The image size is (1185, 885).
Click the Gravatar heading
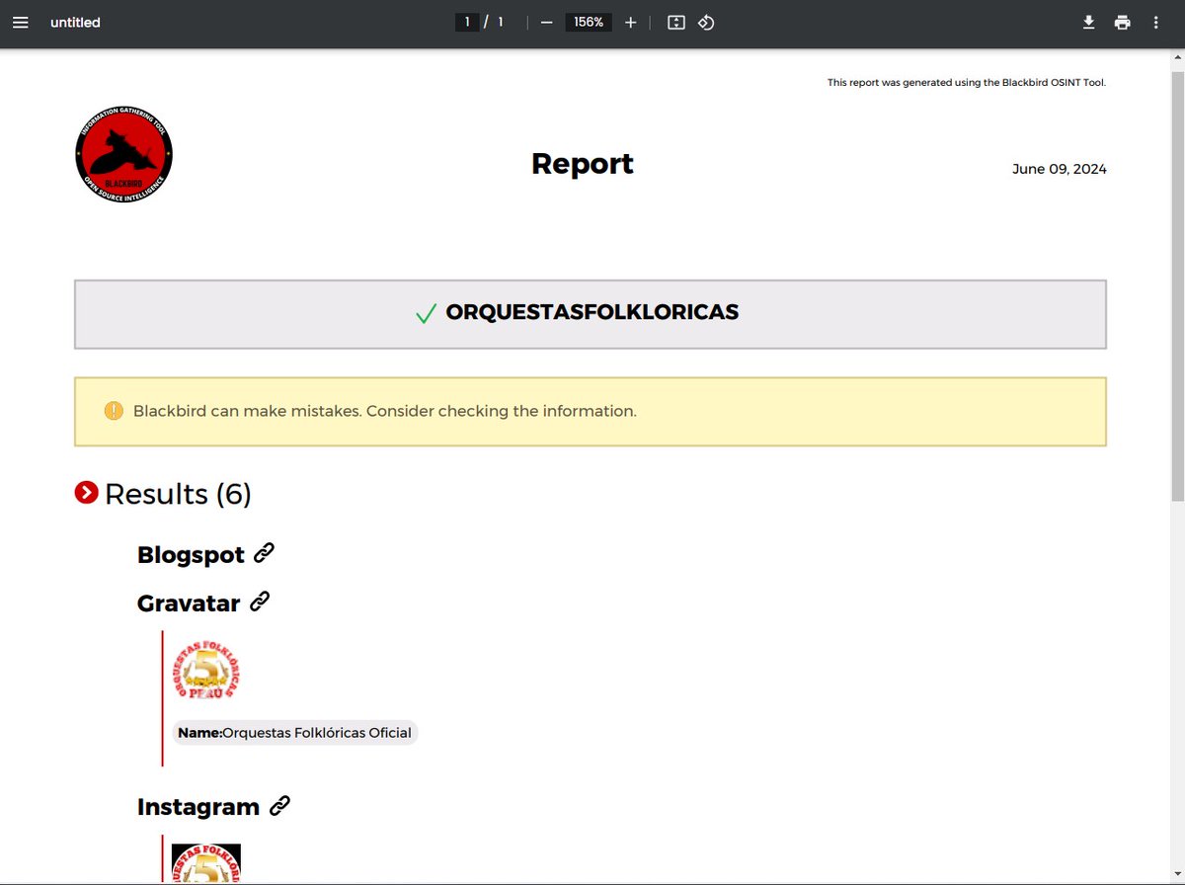[x=189, y=603]
